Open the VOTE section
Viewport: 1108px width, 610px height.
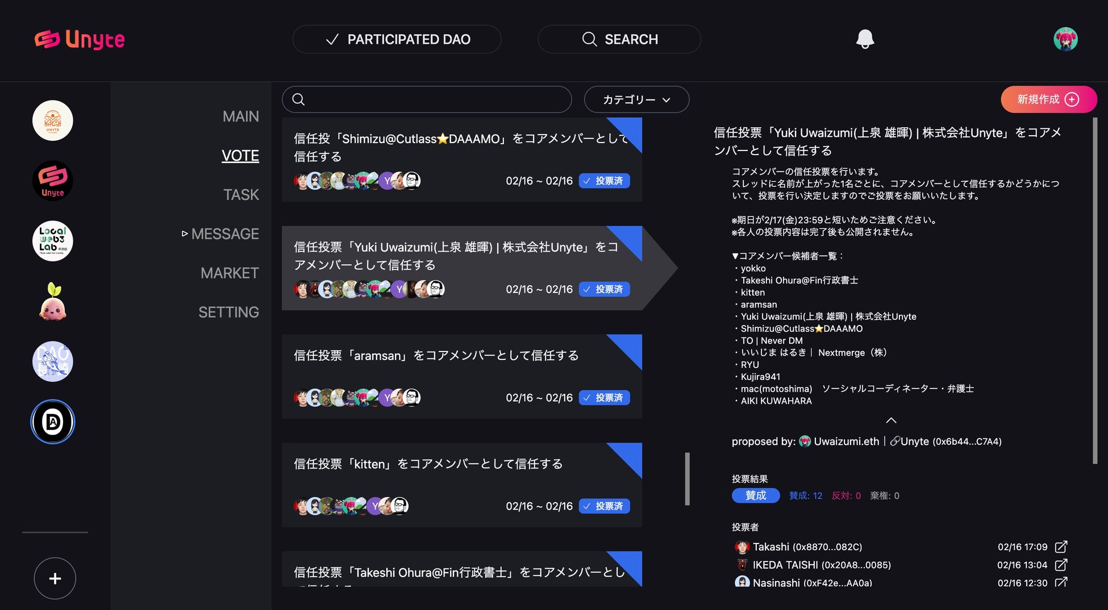click(240, 156)
